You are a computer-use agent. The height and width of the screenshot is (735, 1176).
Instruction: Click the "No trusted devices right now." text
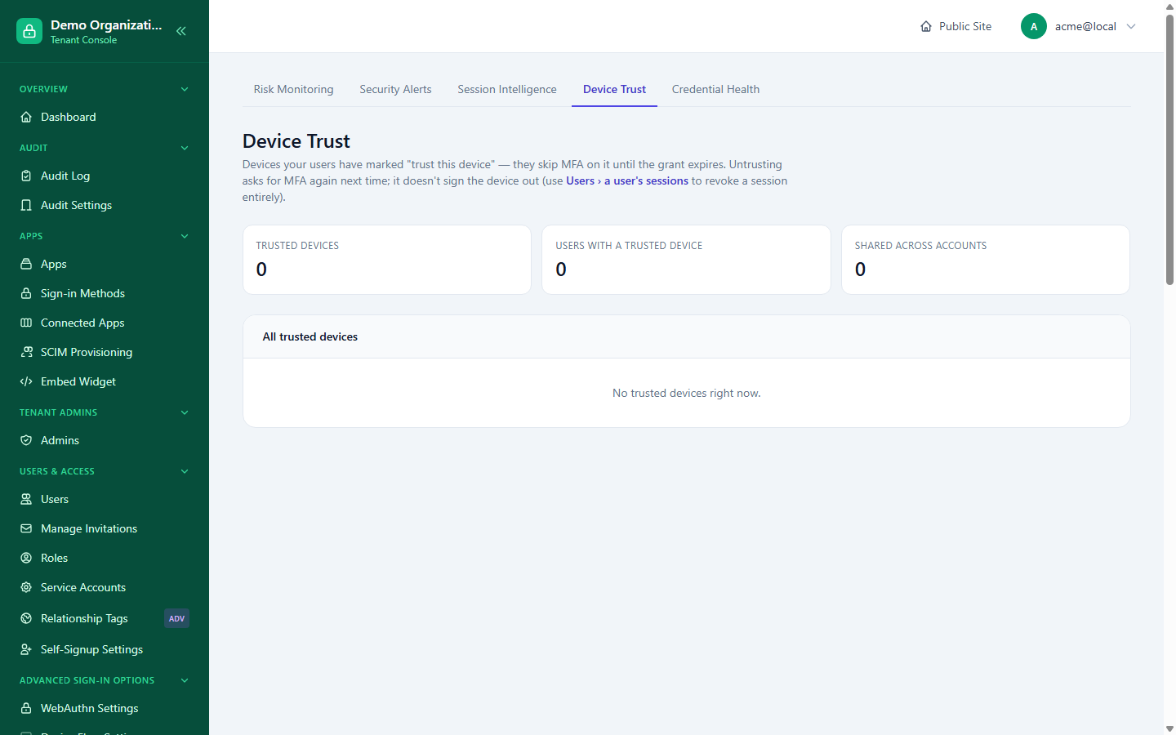click(x=687, y=393)
